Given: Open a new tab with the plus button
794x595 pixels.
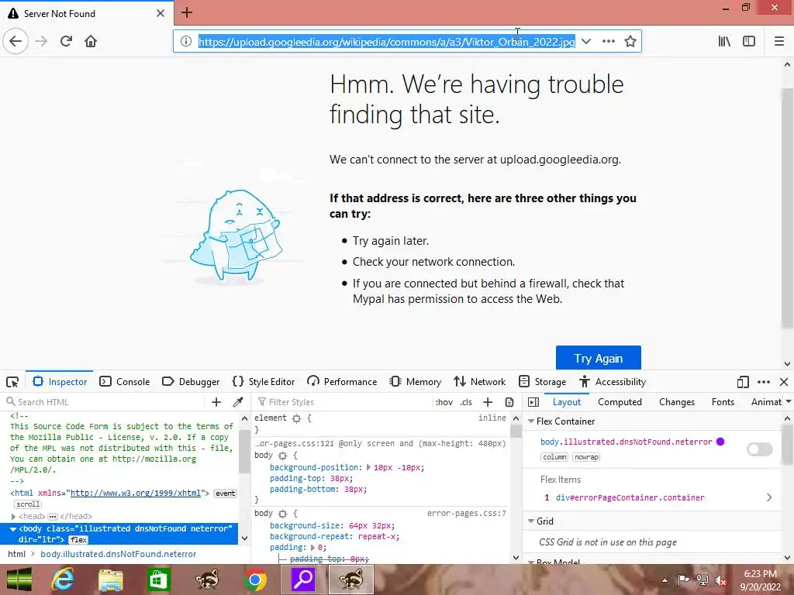Looking at the screenshot, I should [x=187, y=12].
